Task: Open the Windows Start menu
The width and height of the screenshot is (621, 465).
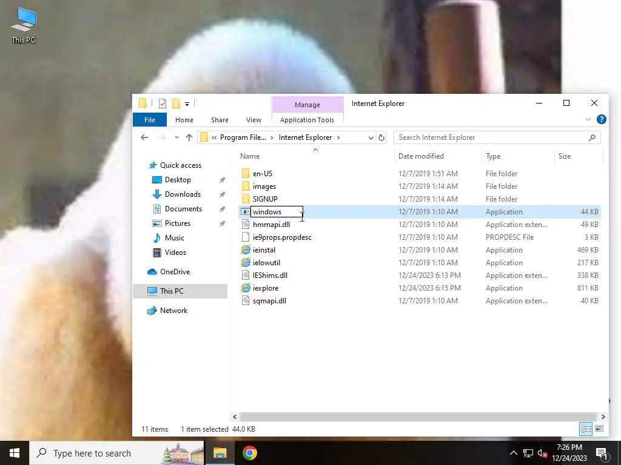Action: coord(15,453)
